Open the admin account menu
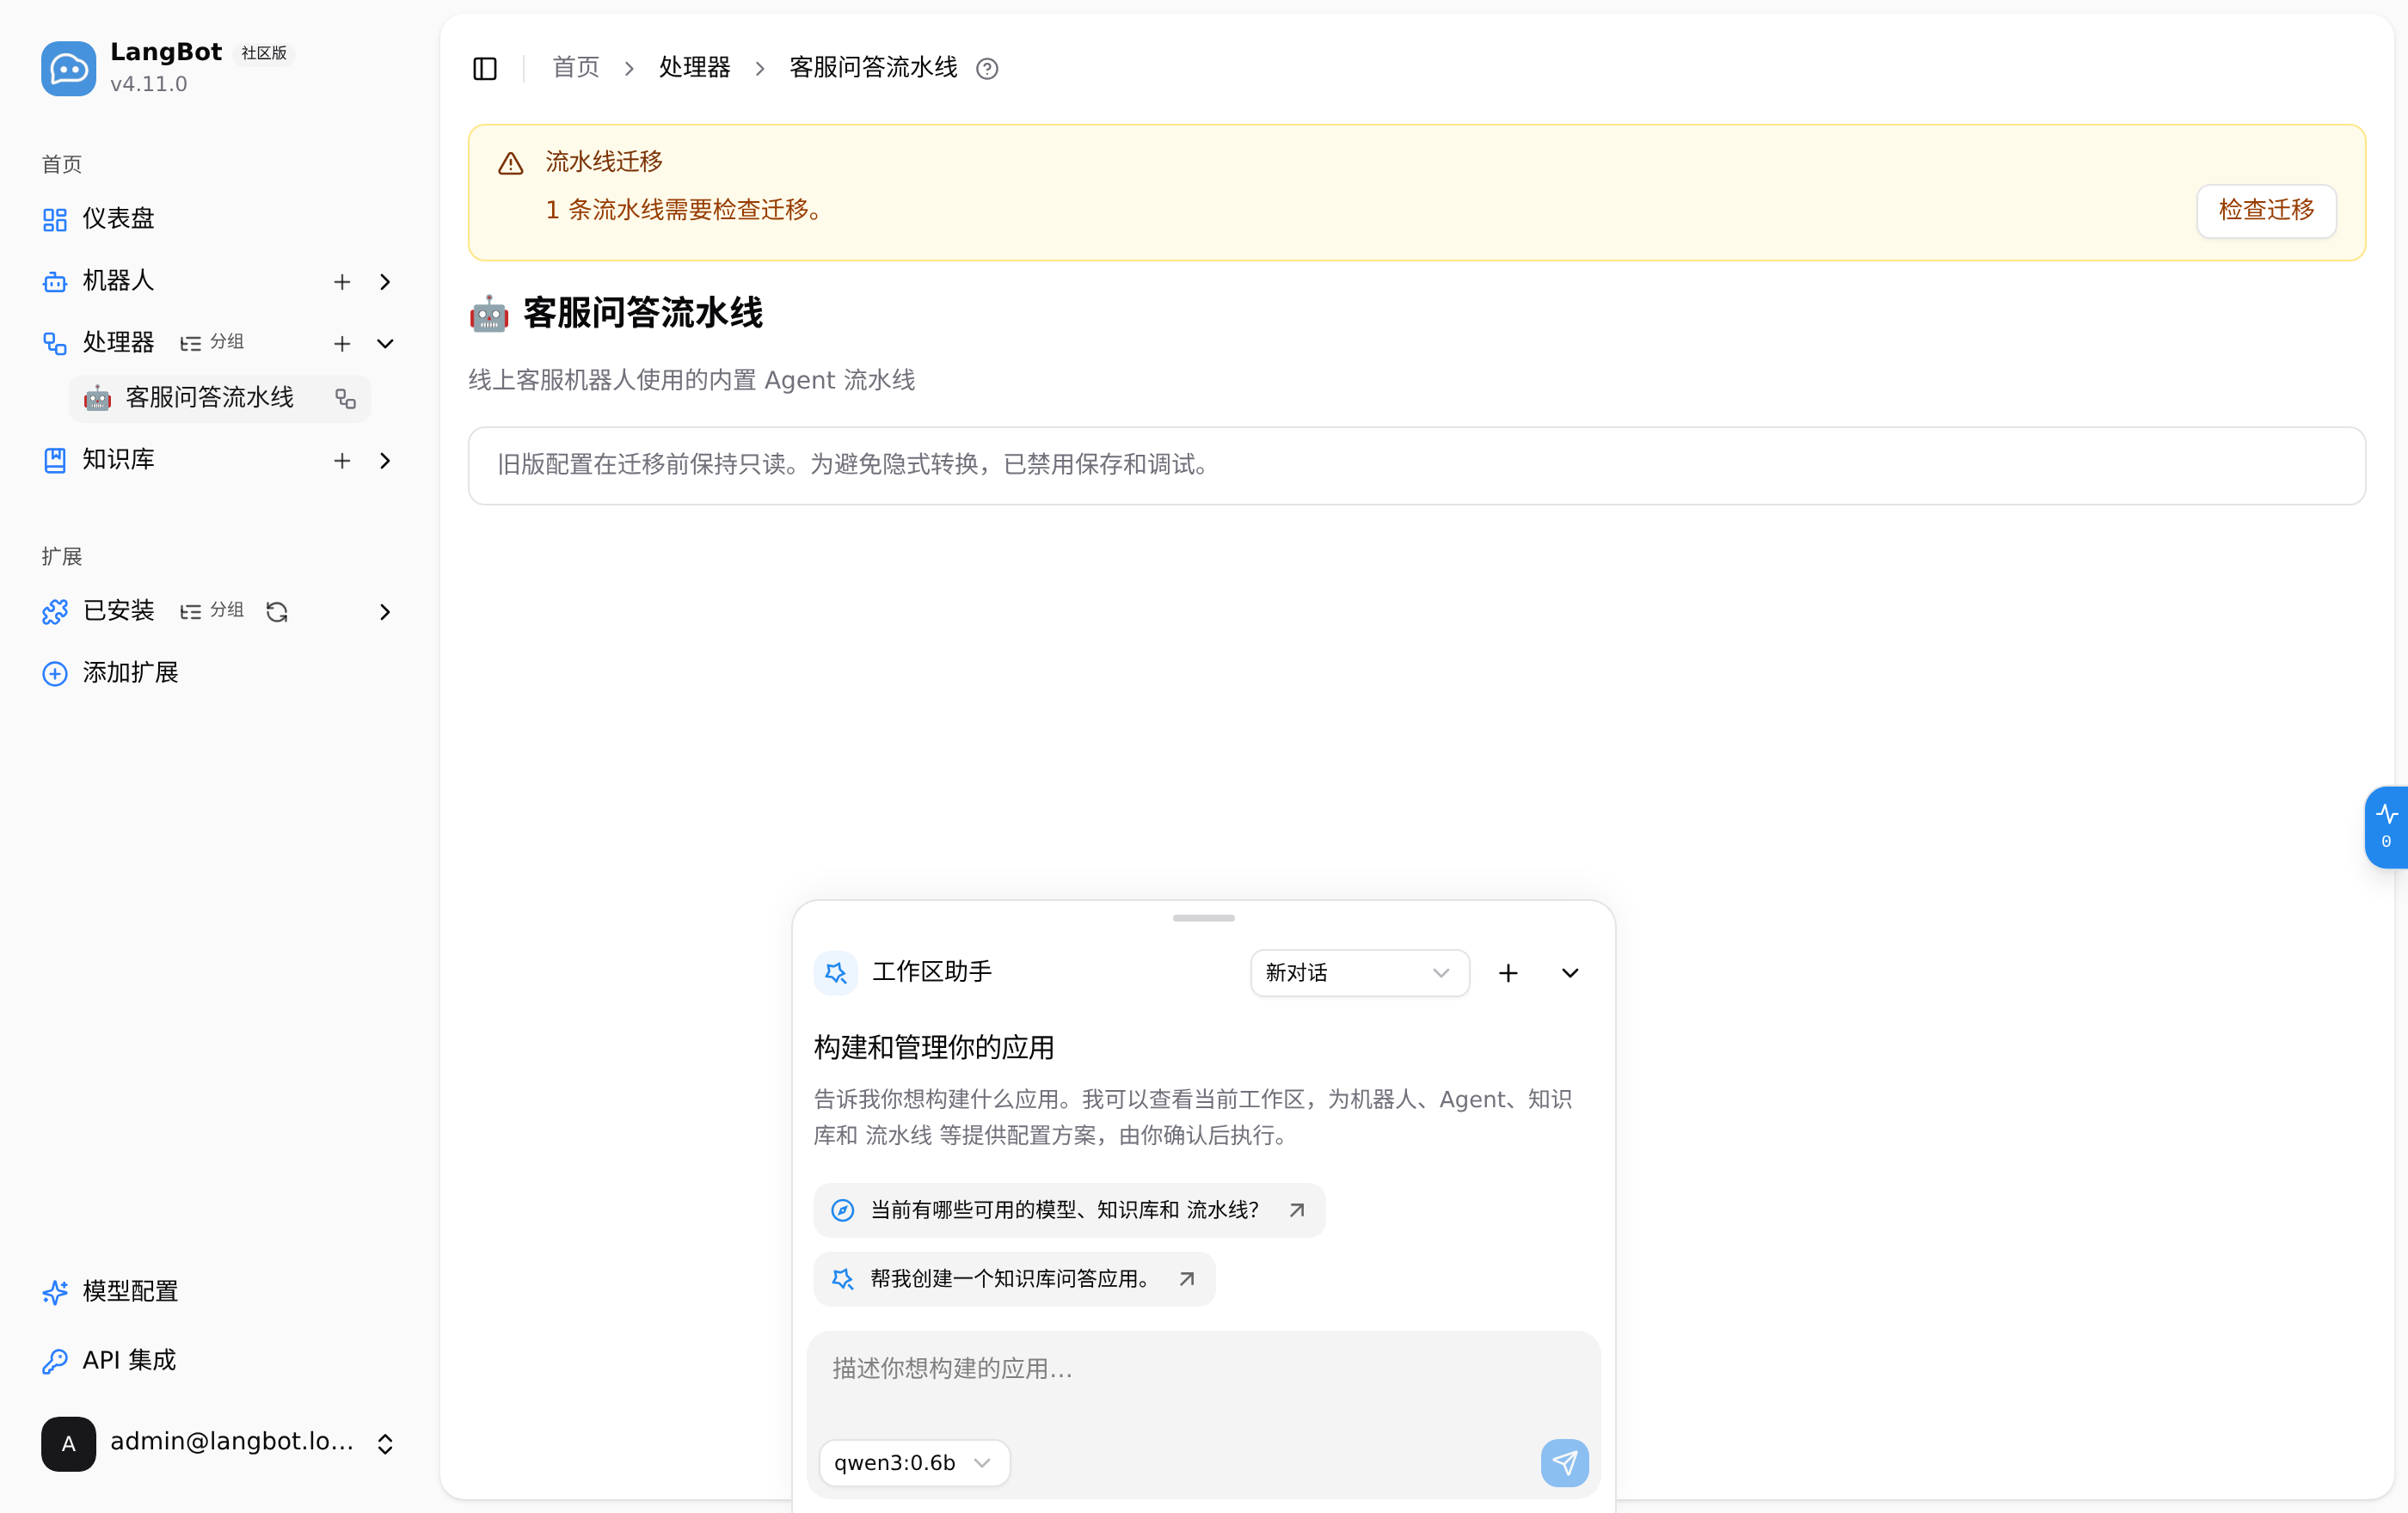Image resolution: width=2408 pixels, height=1513 pixels. tap(219, 1443)
